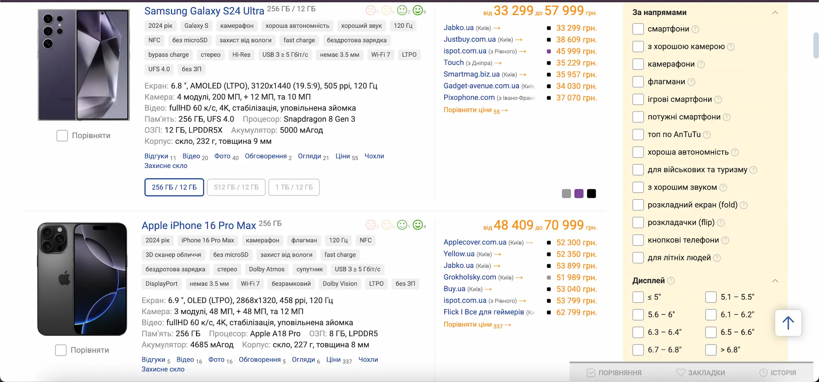Click the arrow icon next to Touch (з Дніпра)
819x382 pixels.
498,63
